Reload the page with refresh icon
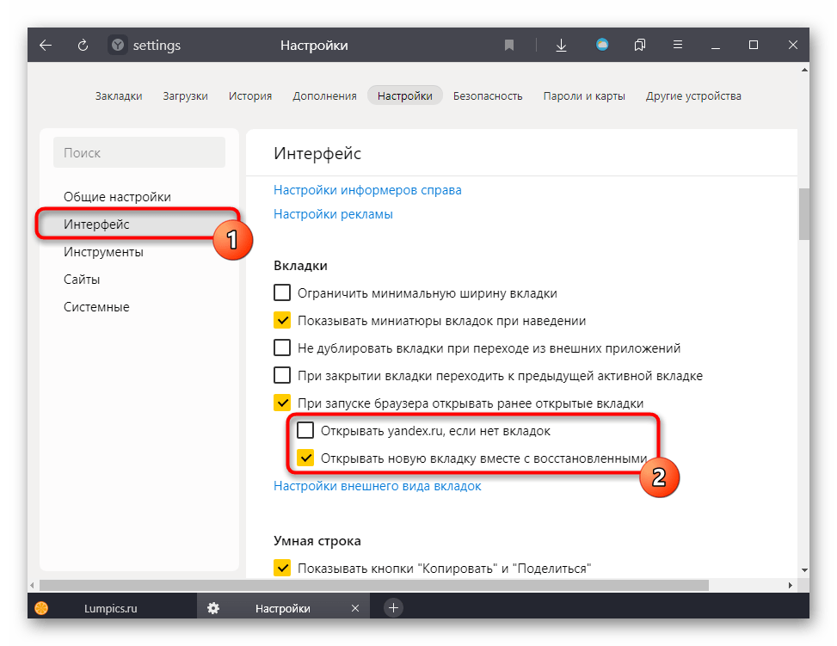Image resolution: width=837 pixels, height=646 pixels. click(83, 46)
